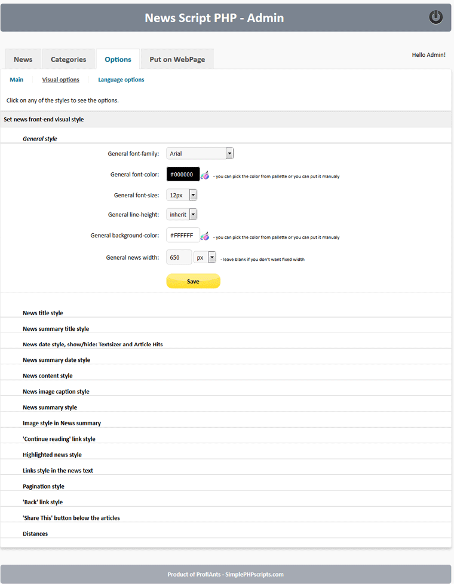The width and height of the screenshot is (454, 585).
Task: Collapse the General style section
Action: [40, 139]
